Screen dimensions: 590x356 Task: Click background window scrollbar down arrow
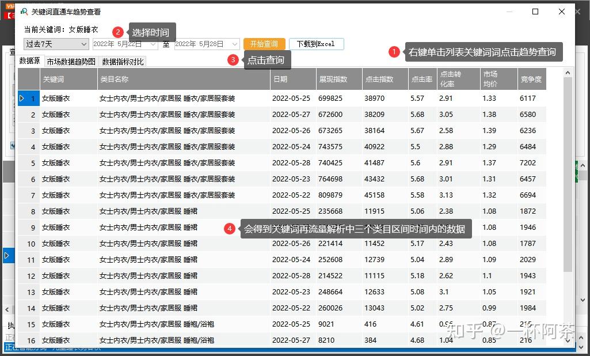(x=583, y=300)
